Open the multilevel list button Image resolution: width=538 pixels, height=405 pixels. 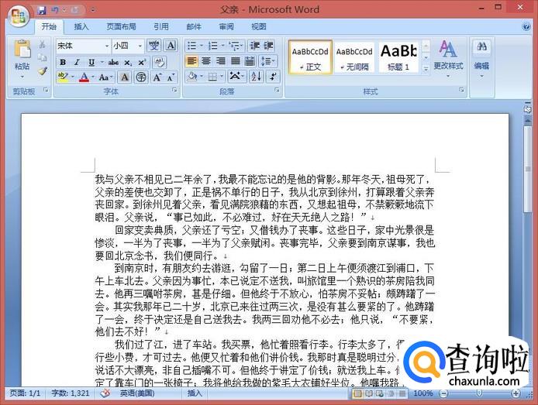tap(235, 46)
